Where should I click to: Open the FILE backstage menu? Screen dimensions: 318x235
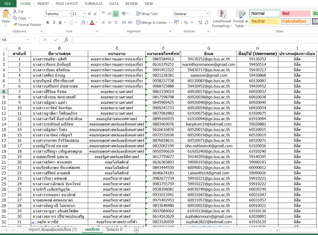[8, 4]
